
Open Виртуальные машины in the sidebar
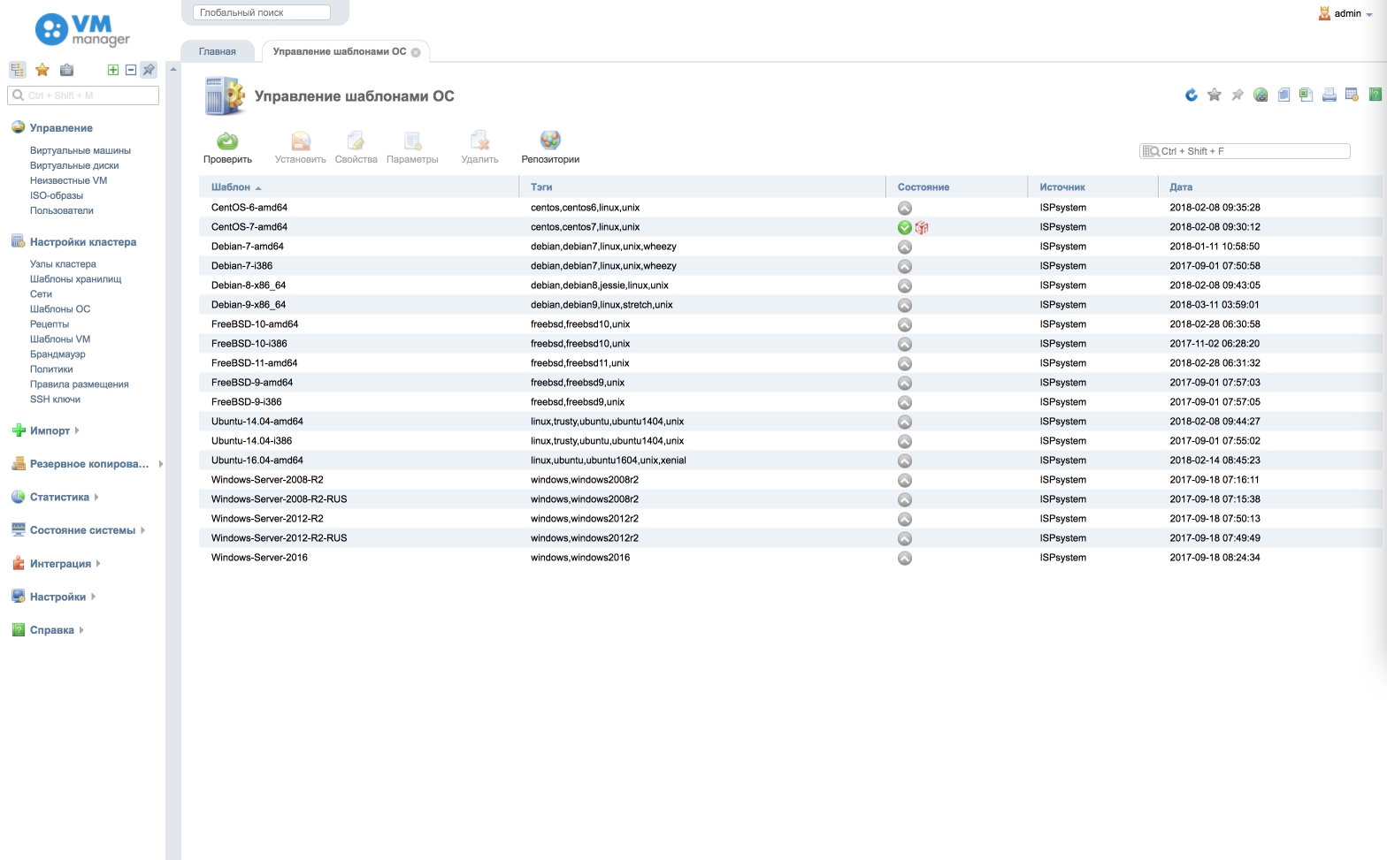pyautogui.click(x=80, y=150)
